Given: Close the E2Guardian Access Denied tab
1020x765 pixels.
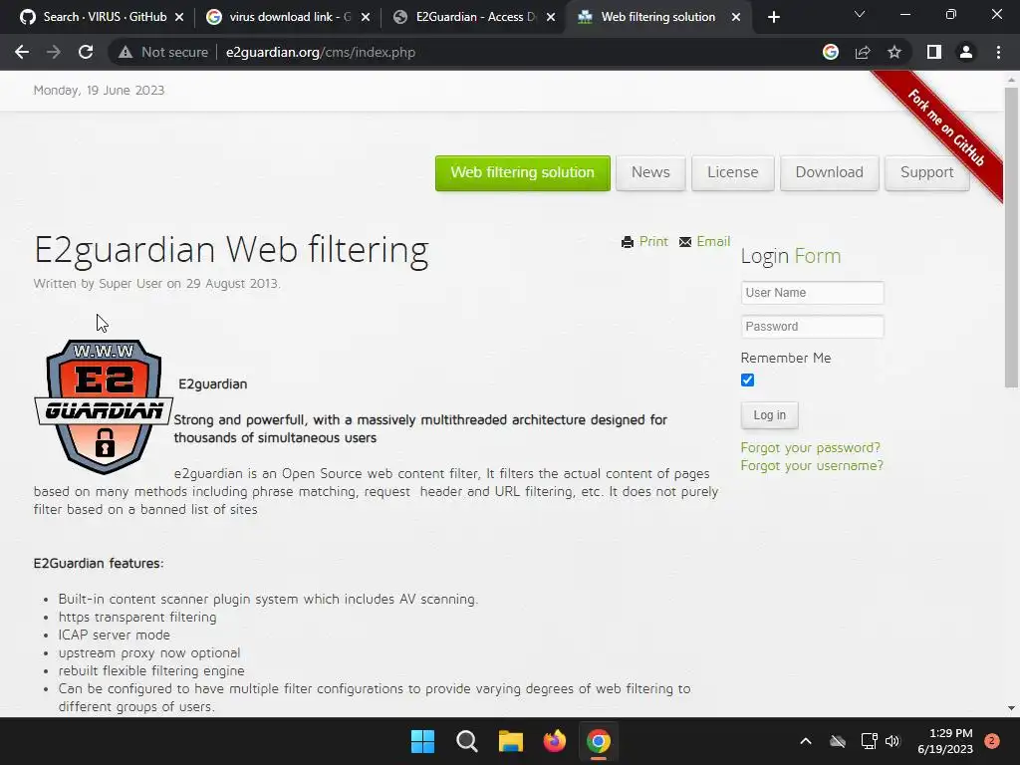Looking at the screenshot, I should coord(551,17).
